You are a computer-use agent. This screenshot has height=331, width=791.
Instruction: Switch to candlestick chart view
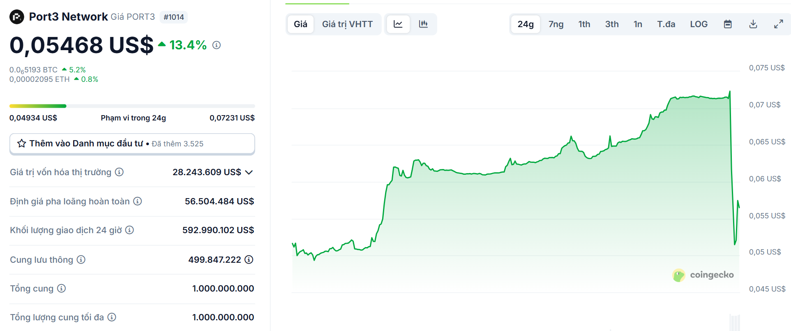(423, 24)
